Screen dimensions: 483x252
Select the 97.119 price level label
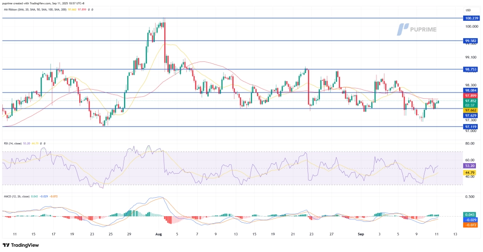[x=471, y=126]
